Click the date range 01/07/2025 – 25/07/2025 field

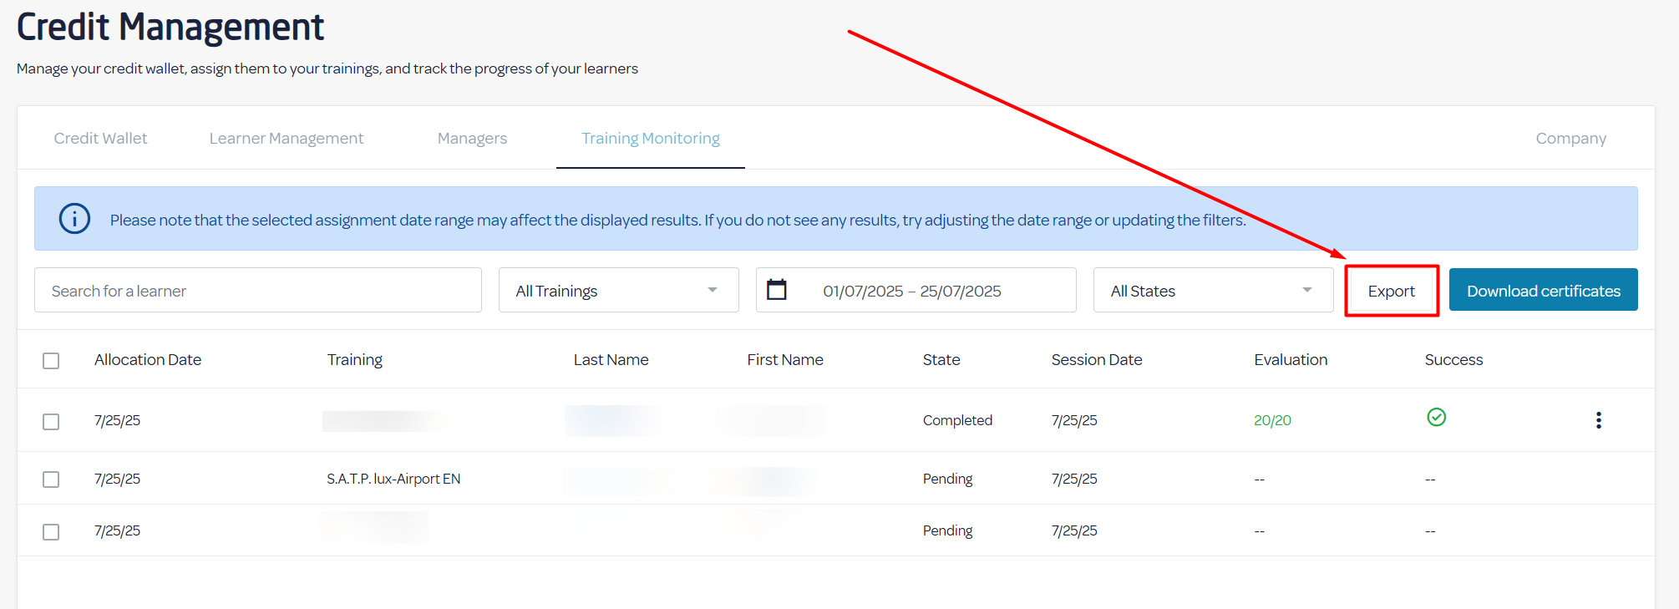pyautogui.click(x=911, y=292)
